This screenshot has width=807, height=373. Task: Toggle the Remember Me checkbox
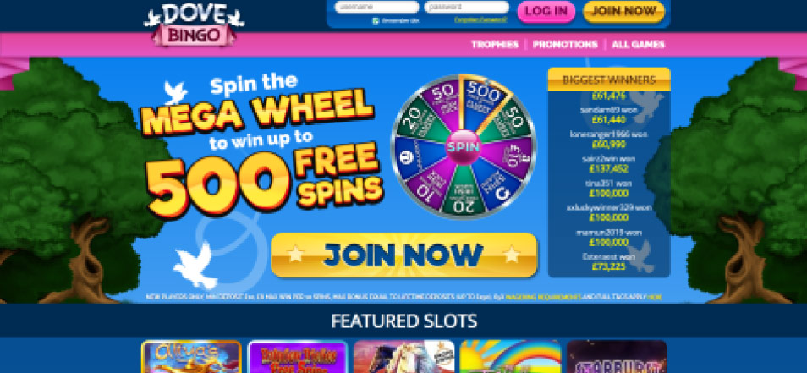click(x=376, y=21)
